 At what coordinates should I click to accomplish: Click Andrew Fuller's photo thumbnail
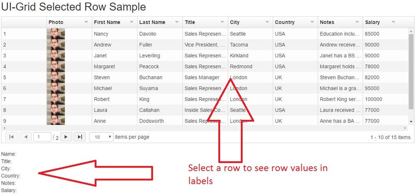[x=56, y=45]
